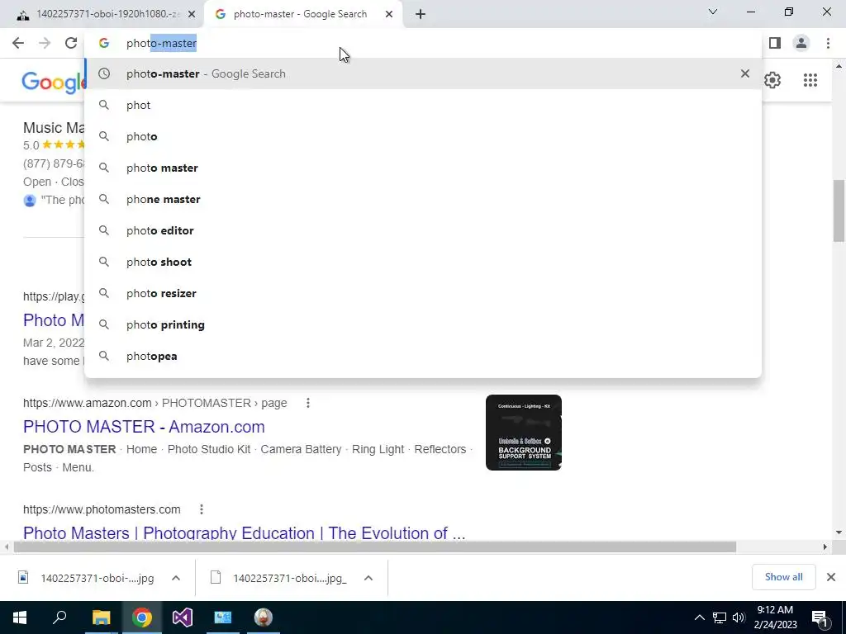Expand options for downloaded .jpg_ file
Screen dimensions: 846x634
click(x=368, y=578)
